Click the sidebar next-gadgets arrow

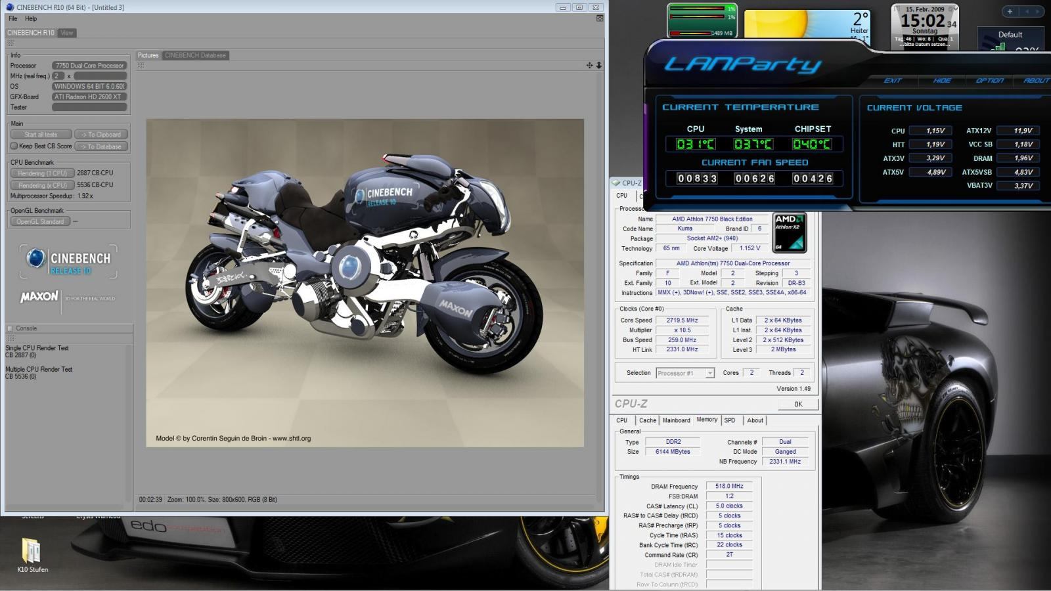(x=1038, y=11)
